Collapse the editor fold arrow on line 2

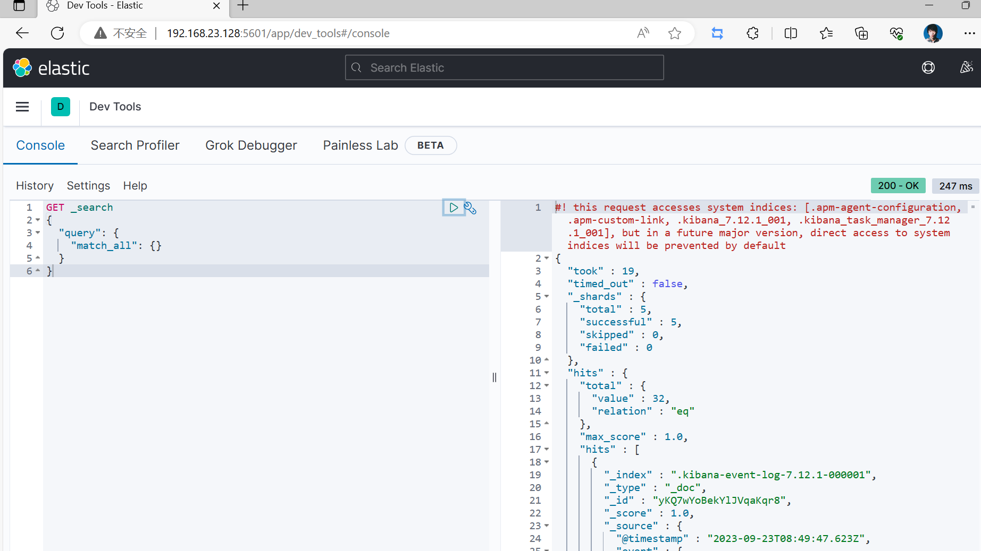[38, 220]
